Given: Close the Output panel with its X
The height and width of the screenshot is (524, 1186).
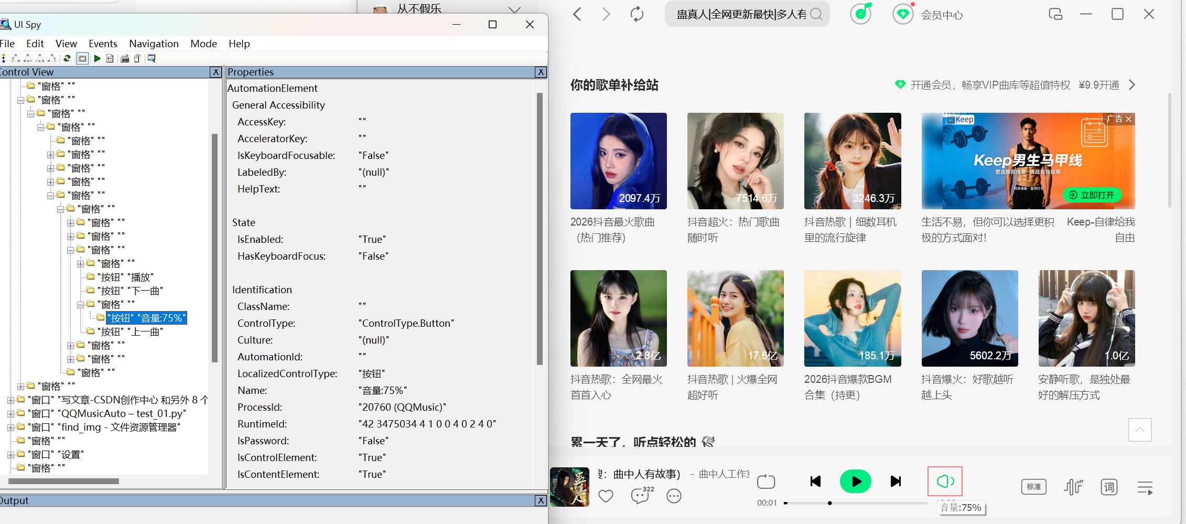Looking at the screenshot, I should (541, 500).
